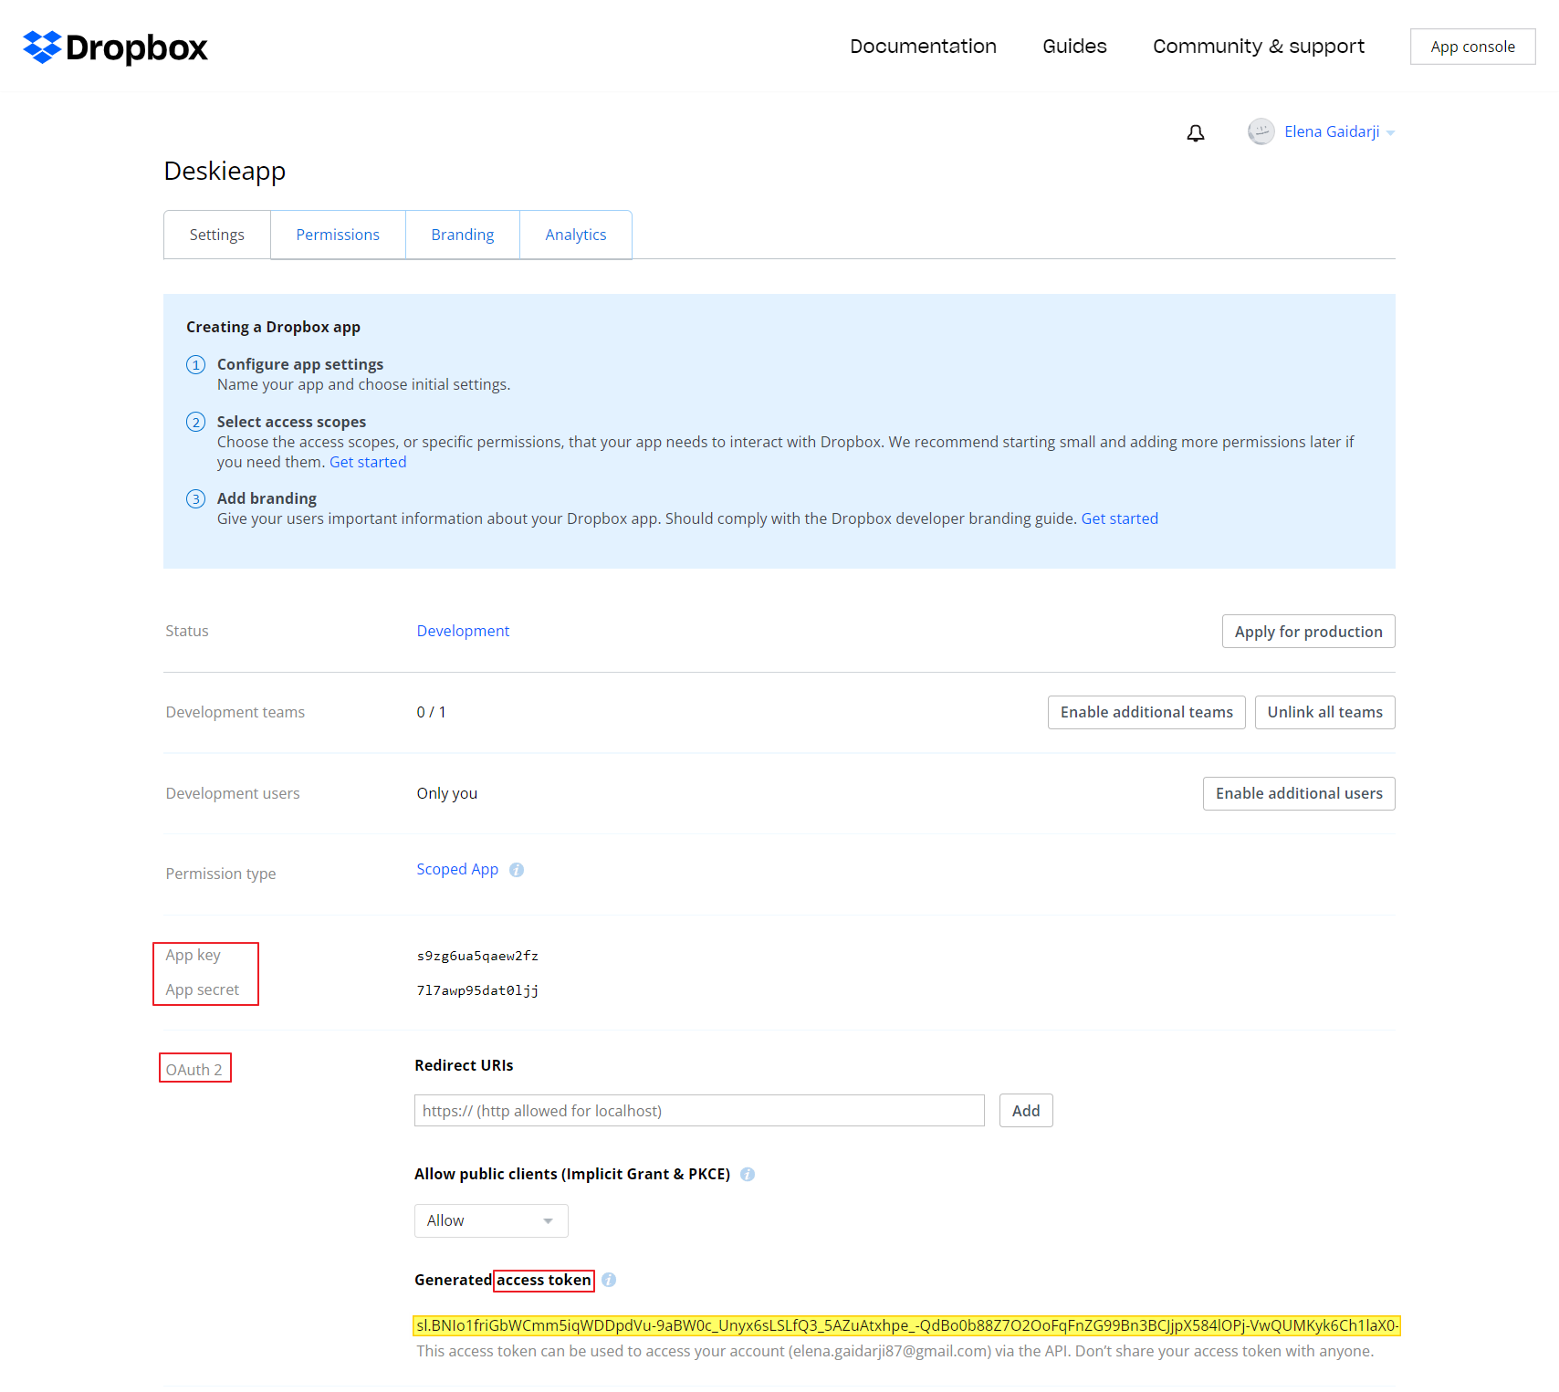Follow Get started link under access scopes
This screenshot has height=1392, width=1559.
pos(368,462)
